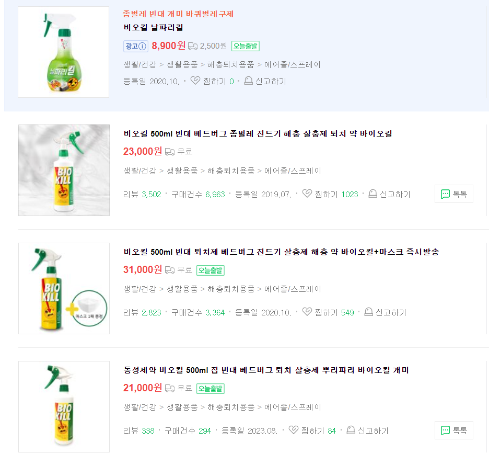Click the 톡톡 button on 동성제약 listing
This screenshot has width=489, height=453.
click(453, 429)
